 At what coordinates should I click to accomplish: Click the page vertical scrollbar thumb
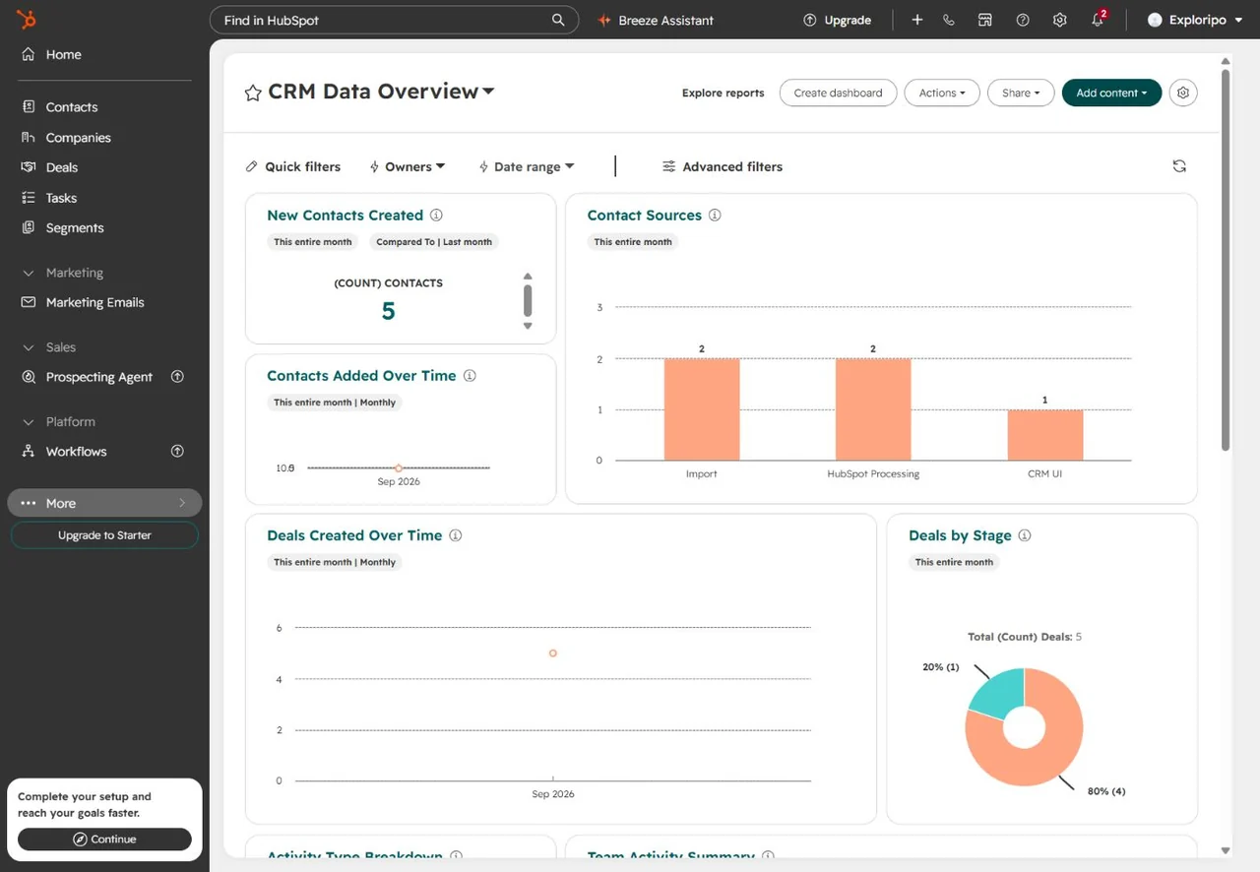pos(1226,259)
